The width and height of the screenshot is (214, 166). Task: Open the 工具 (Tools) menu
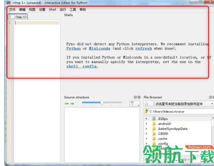pyautogui.click(x=73, y=10)
